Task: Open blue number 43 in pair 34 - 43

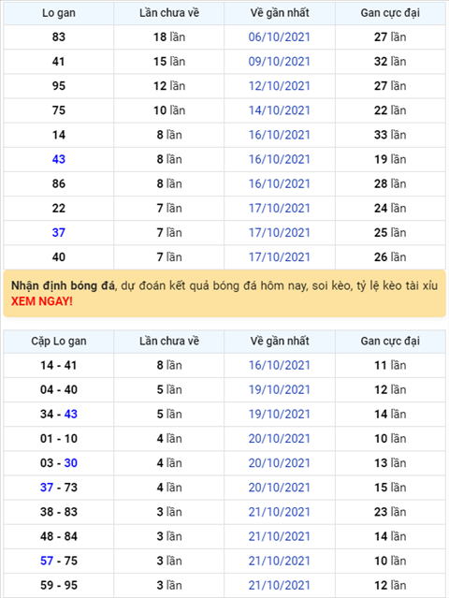Action: (71, 414)
